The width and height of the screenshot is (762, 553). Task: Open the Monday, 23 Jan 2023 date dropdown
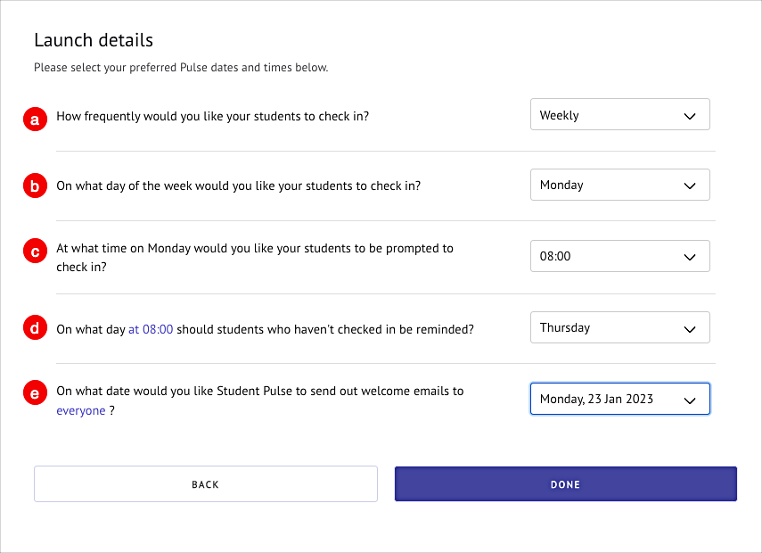(x=619, y=399)
